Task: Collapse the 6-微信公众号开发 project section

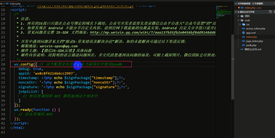Action: pos(236,12)
